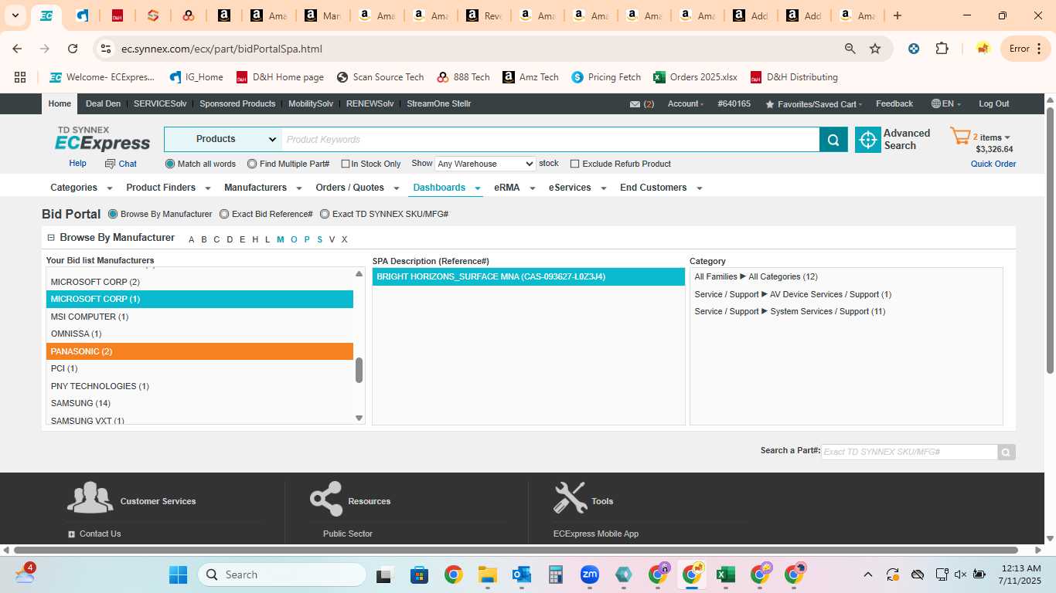Click the Help link

pyautogui.click(x=77, y=164)
